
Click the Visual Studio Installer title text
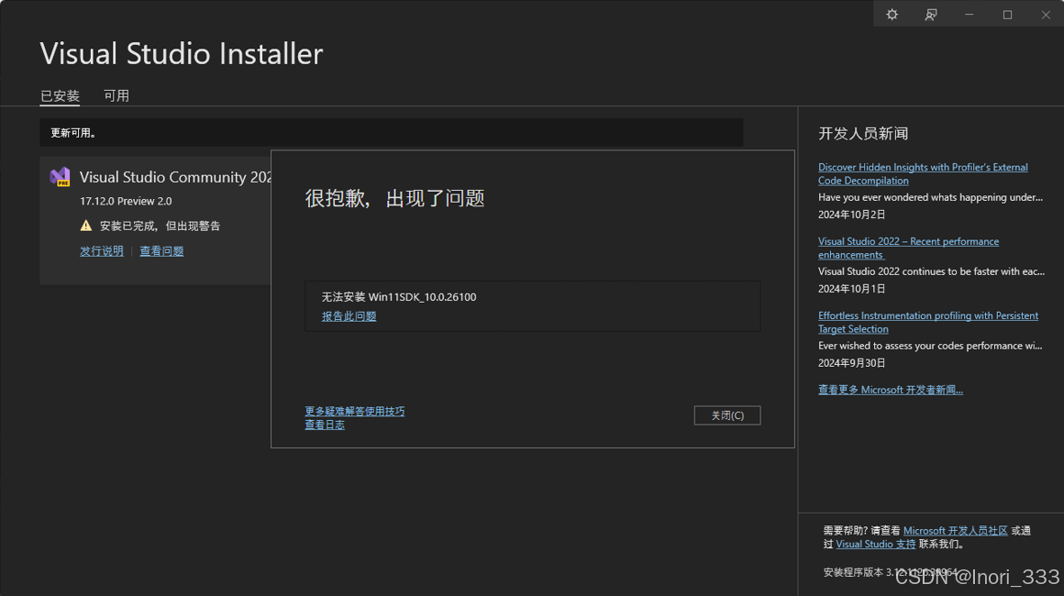(182, 53)
